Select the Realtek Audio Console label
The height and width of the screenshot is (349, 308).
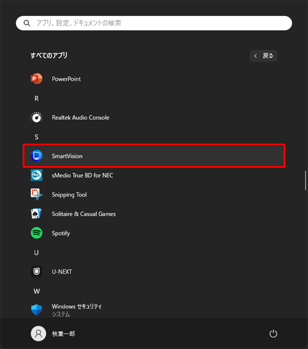81,117
